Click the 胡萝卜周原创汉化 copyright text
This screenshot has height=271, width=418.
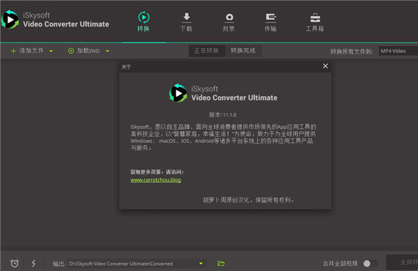(x=248, y=200)
